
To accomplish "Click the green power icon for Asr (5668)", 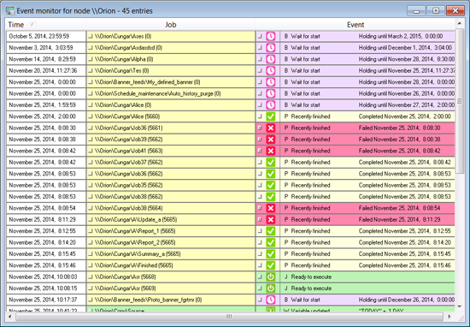I will pyautogui.click(x=271, y=276).
